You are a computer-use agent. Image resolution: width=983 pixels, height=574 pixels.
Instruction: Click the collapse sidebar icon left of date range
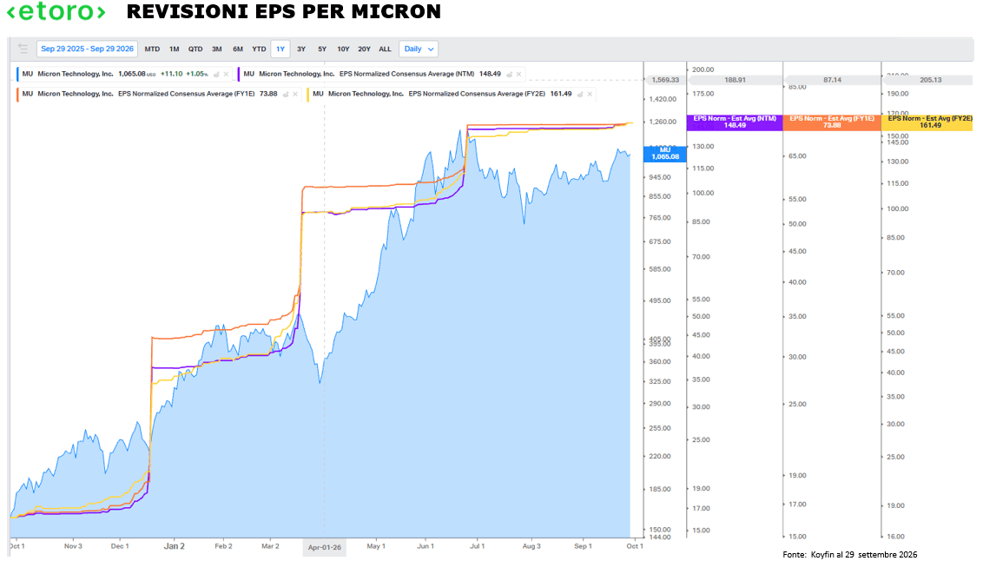click(23, 49)
